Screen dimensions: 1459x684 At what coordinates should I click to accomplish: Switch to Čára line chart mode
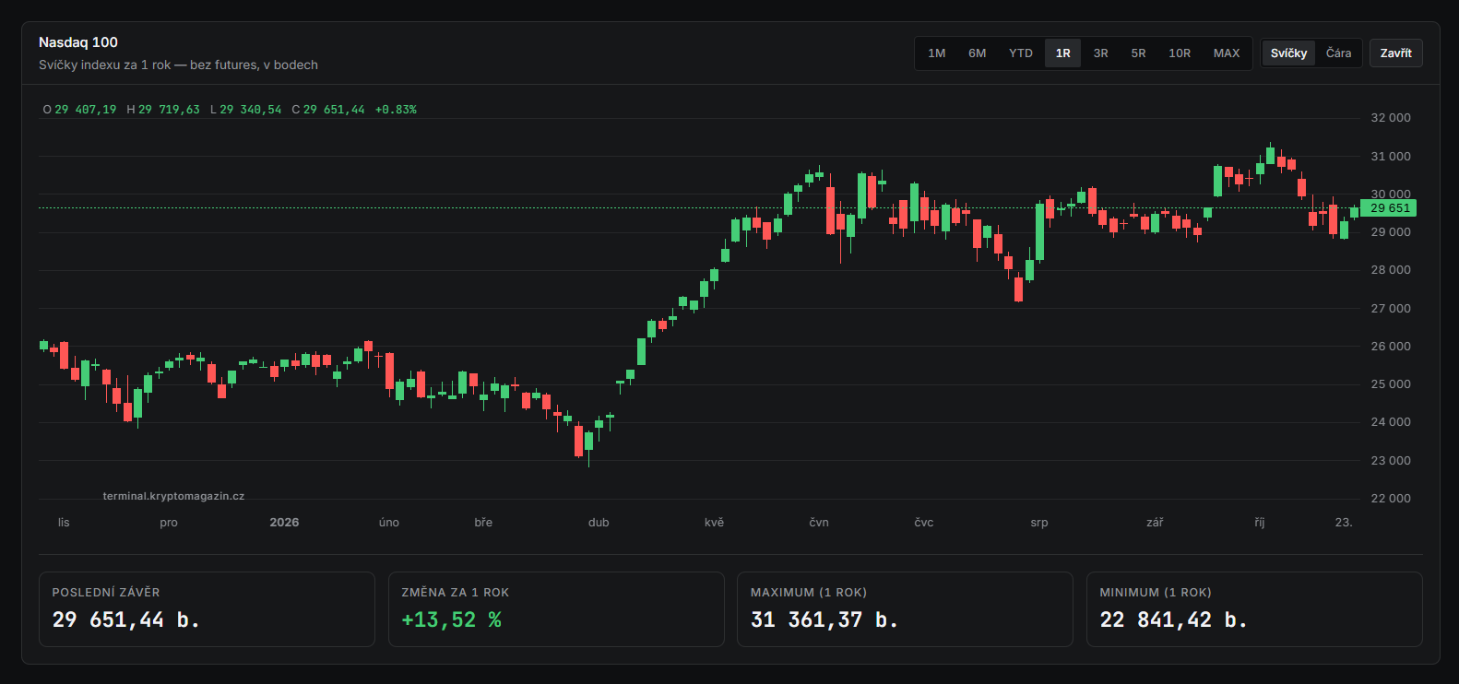pos(1338,53)
